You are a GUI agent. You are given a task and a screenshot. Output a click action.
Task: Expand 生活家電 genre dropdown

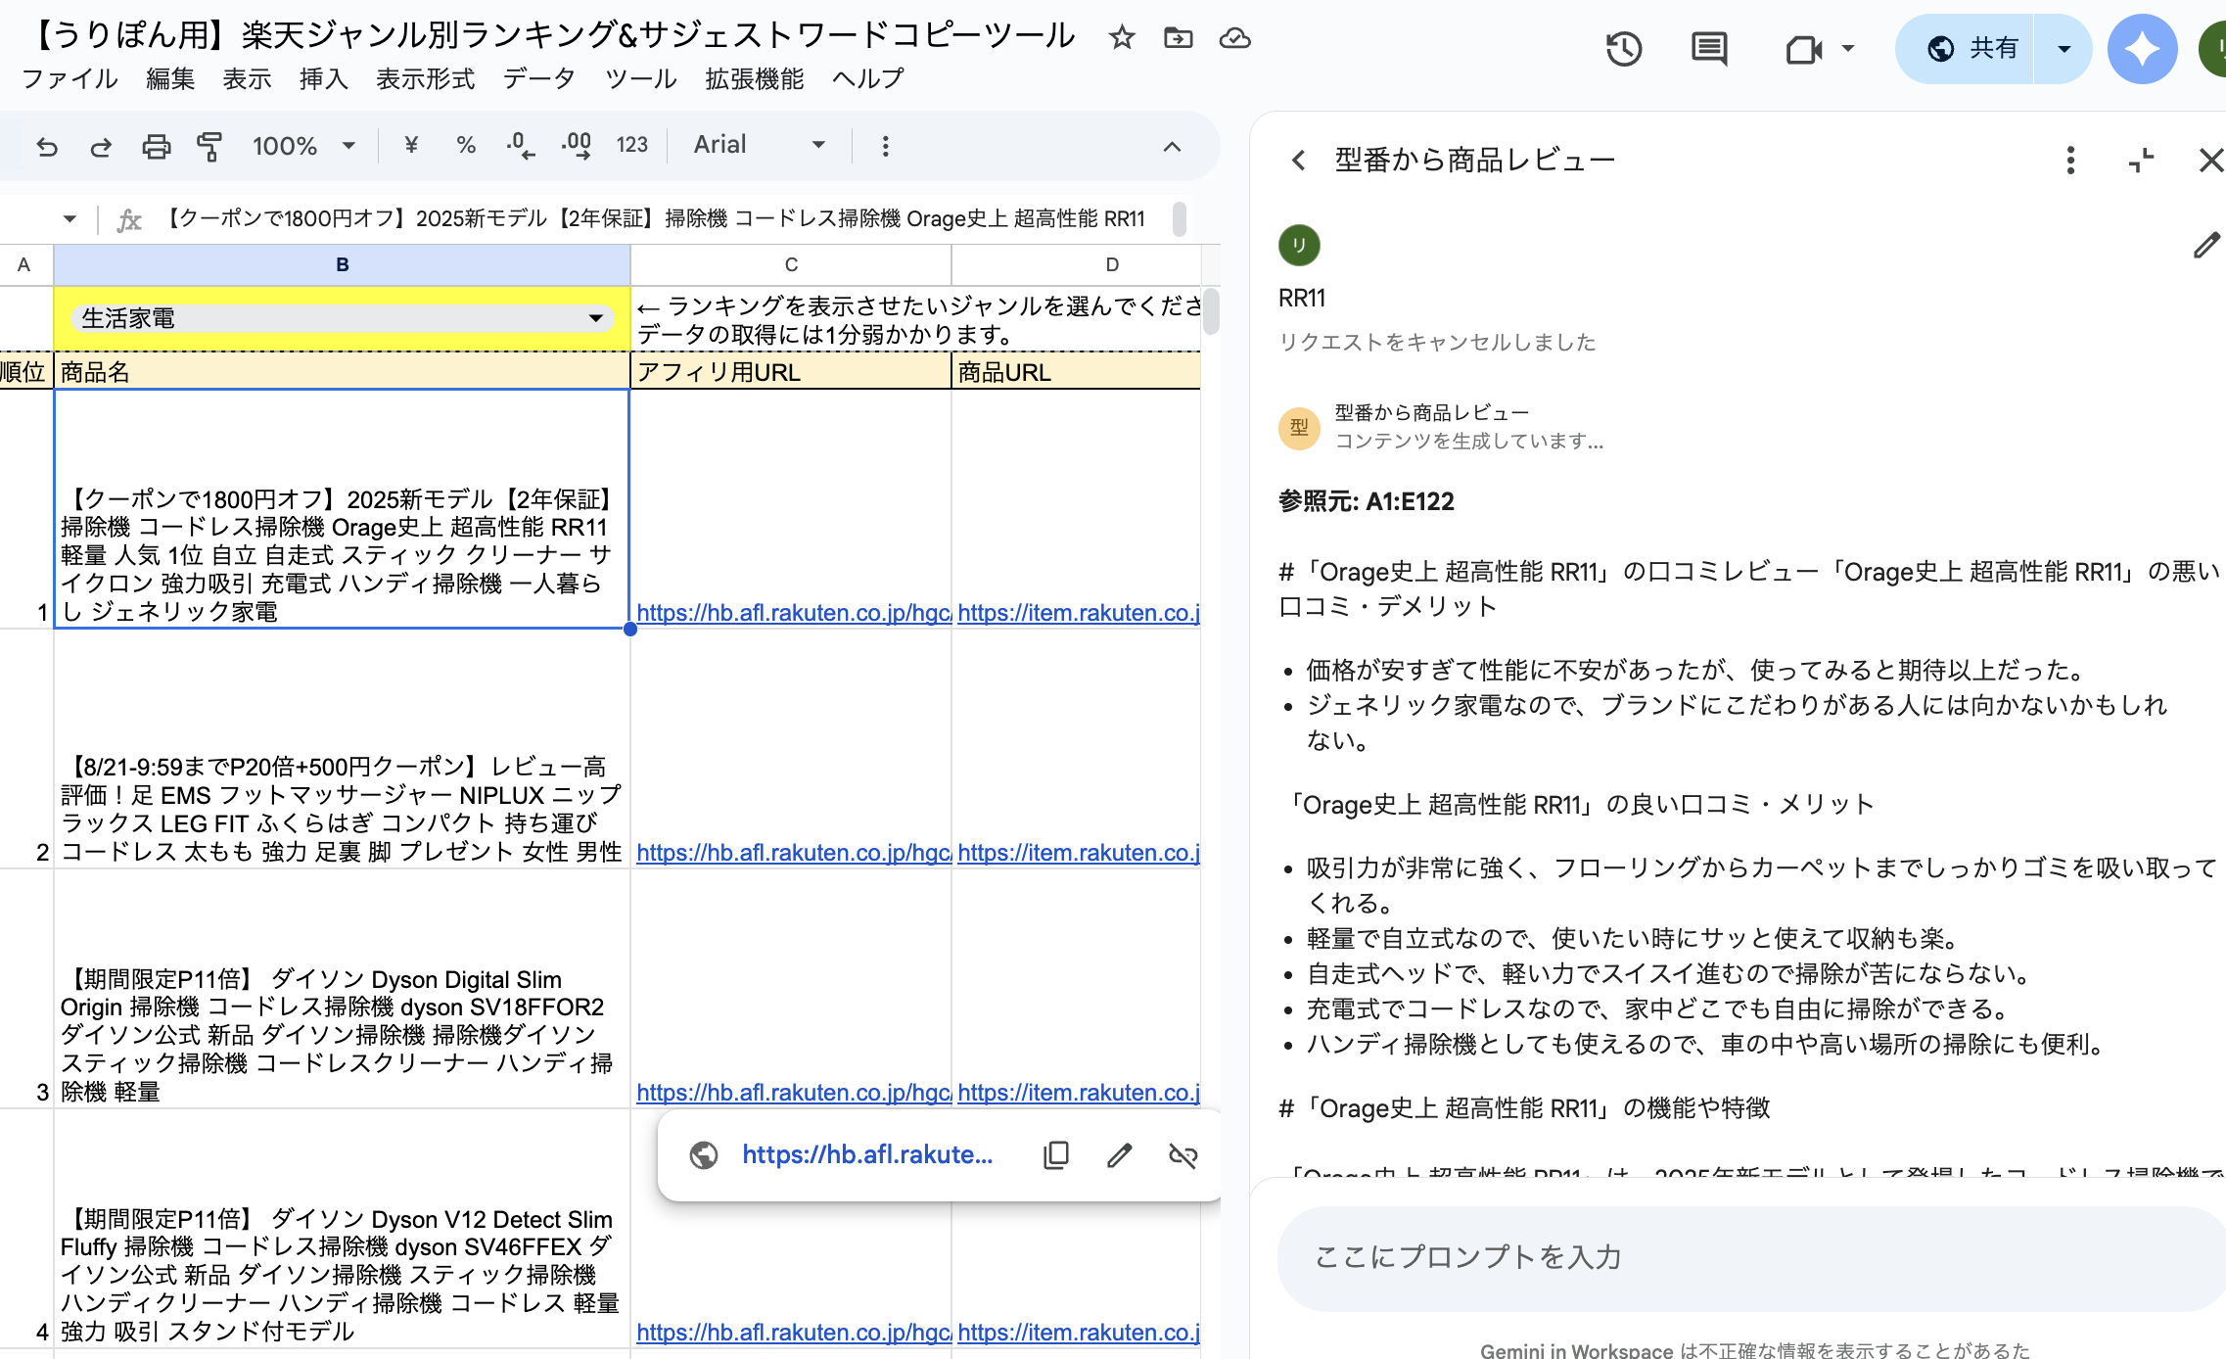(x=595, y=318)
